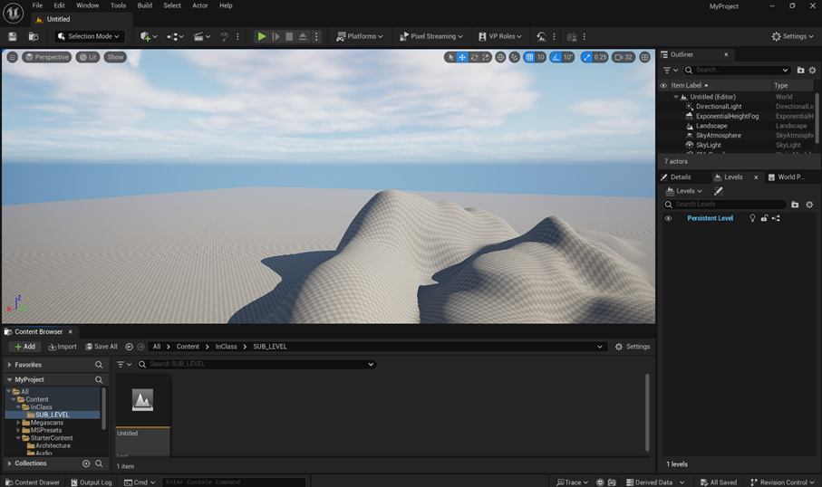Screen dimensions: 822x487
Task: Change the grid snap value 10
Action: tap(540, 57)
